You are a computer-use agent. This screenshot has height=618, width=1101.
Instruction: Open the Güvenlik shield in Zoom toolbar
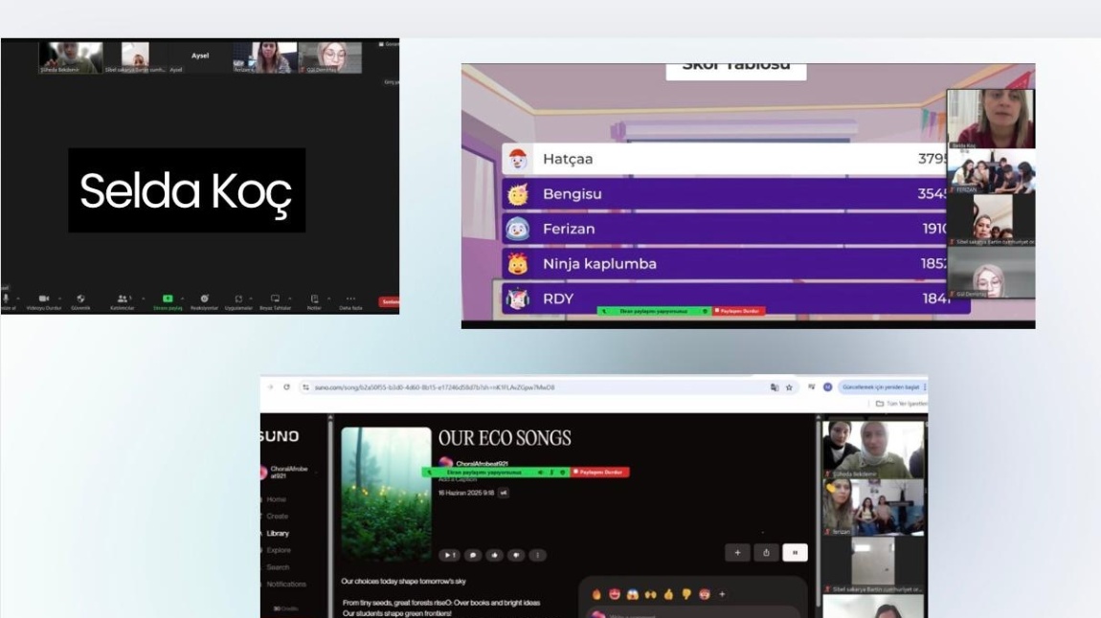tap(80, 298)
